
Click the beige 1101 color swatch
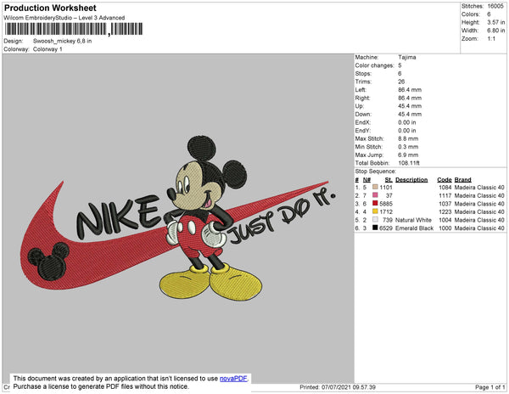tap(375, 187)
